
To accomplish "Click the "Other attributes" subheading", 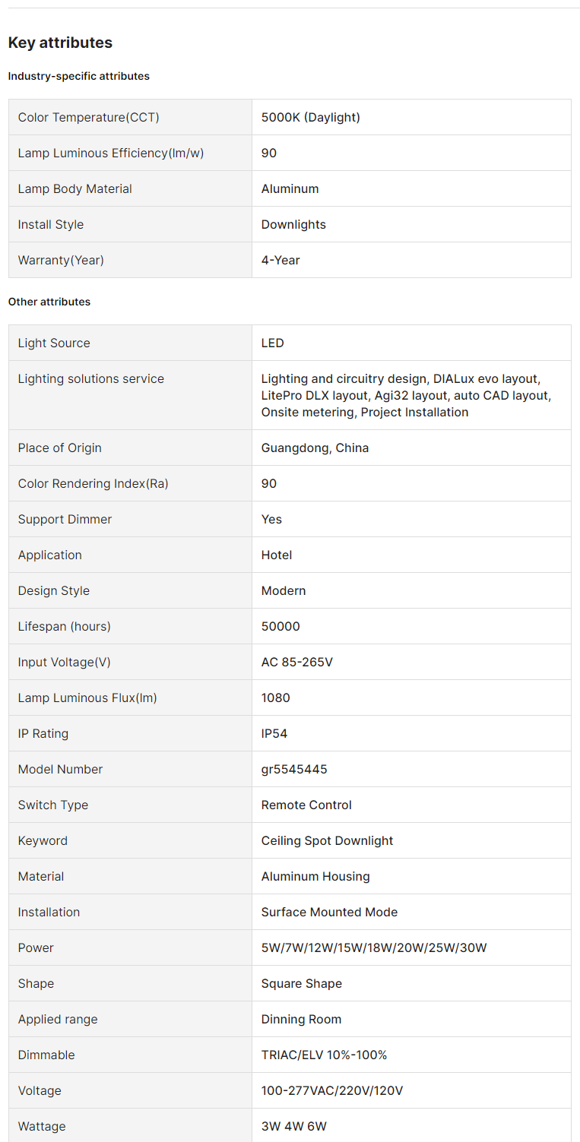I will pyautogui.click(x=49, y=302).
